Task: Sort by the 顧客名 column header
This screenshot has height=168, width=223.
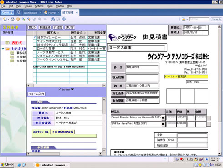Action: coord(53,33)
